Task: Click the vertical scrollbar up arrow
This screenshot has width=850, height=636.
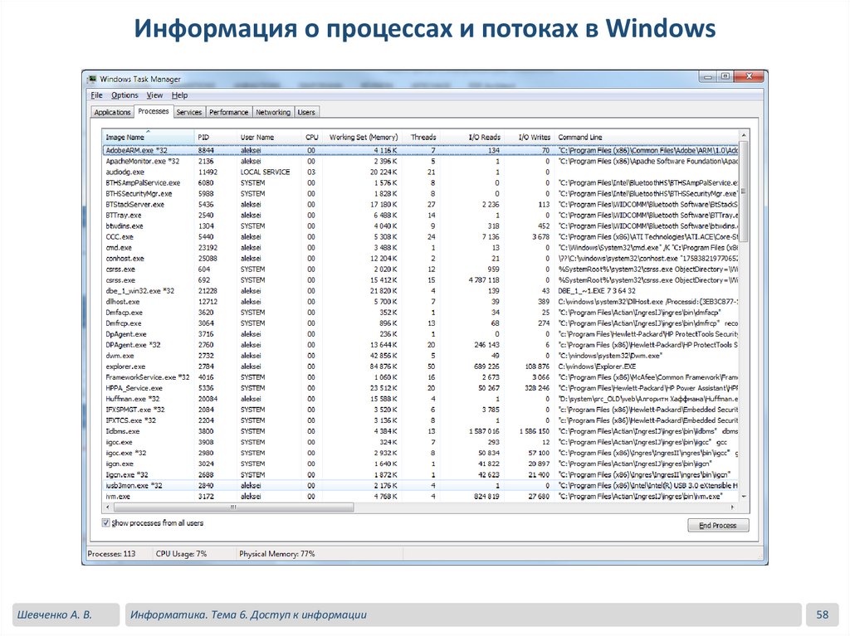Action: click(744, 135)
